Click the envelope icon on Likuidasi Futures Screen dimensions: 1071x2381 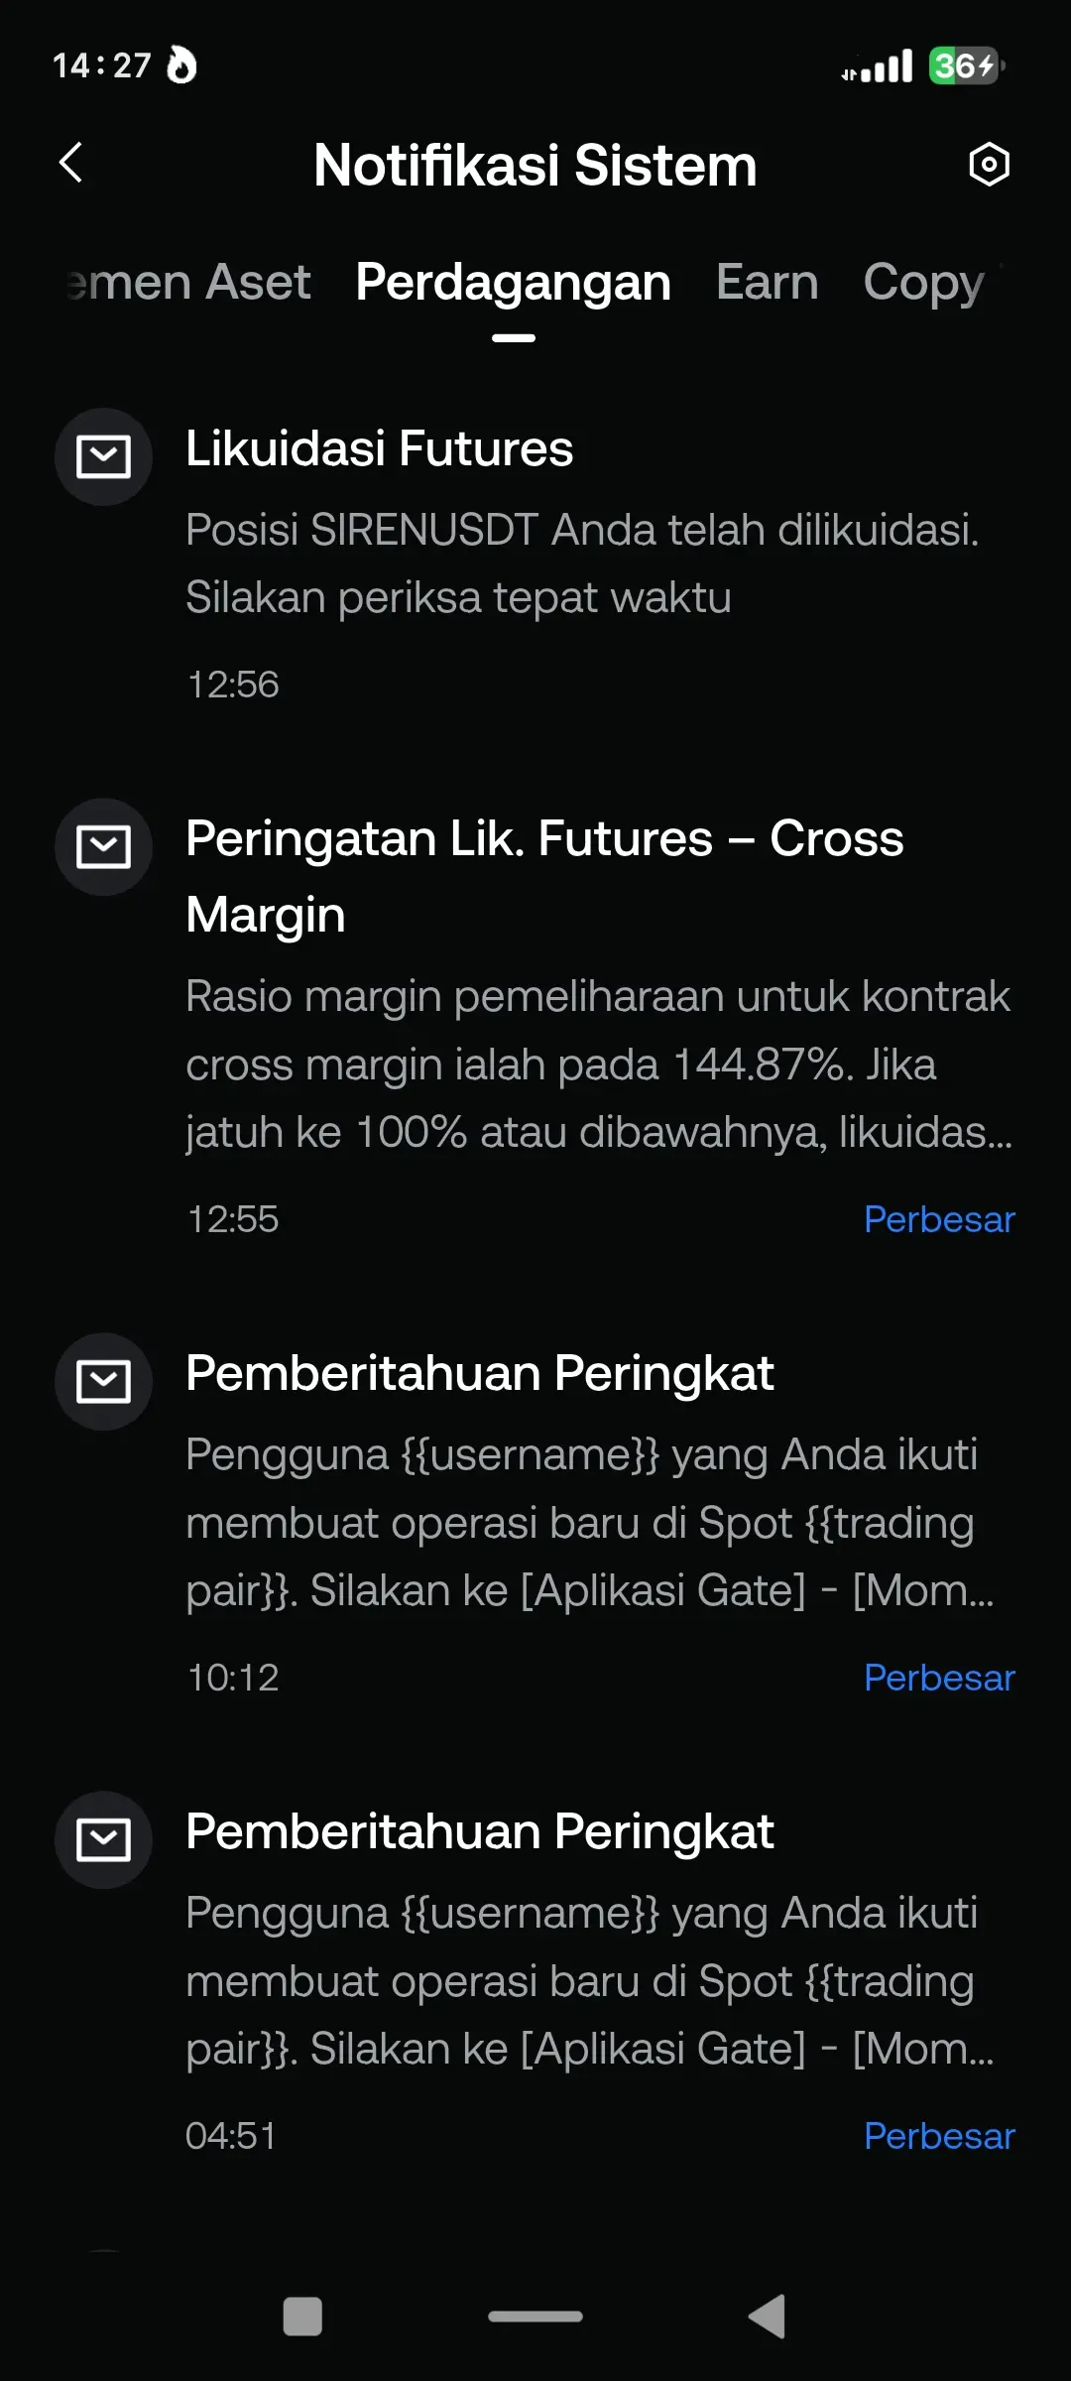coord(103,457)
